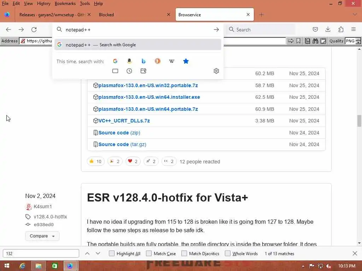
Task: Open the Edit menu
Action: 16,4
